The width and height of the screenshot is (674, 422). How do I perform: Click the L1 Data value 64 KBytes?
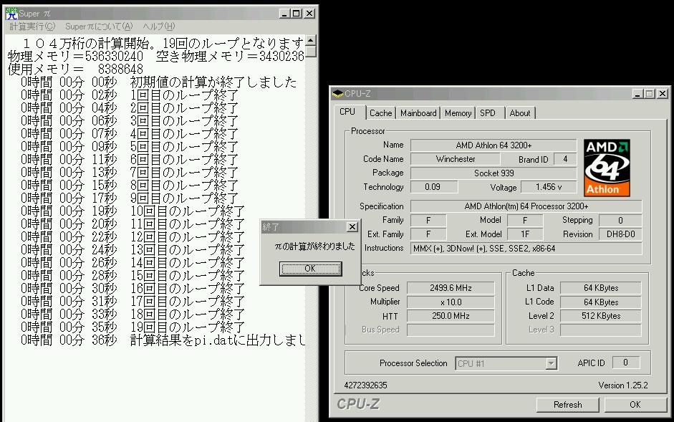600,288
